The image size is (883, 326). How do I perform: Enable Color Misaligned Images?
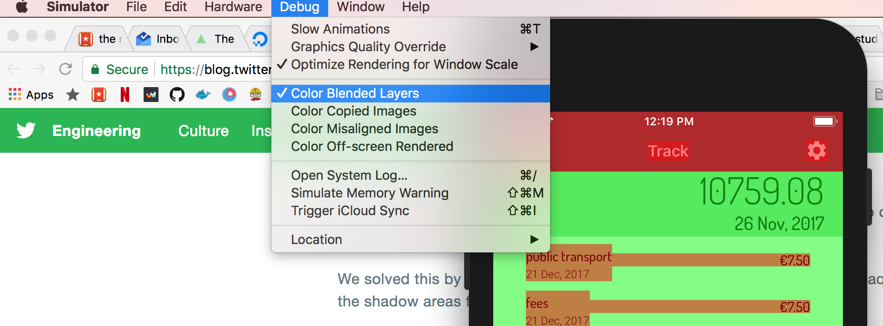pyautogui.click(x=365, y=129)
